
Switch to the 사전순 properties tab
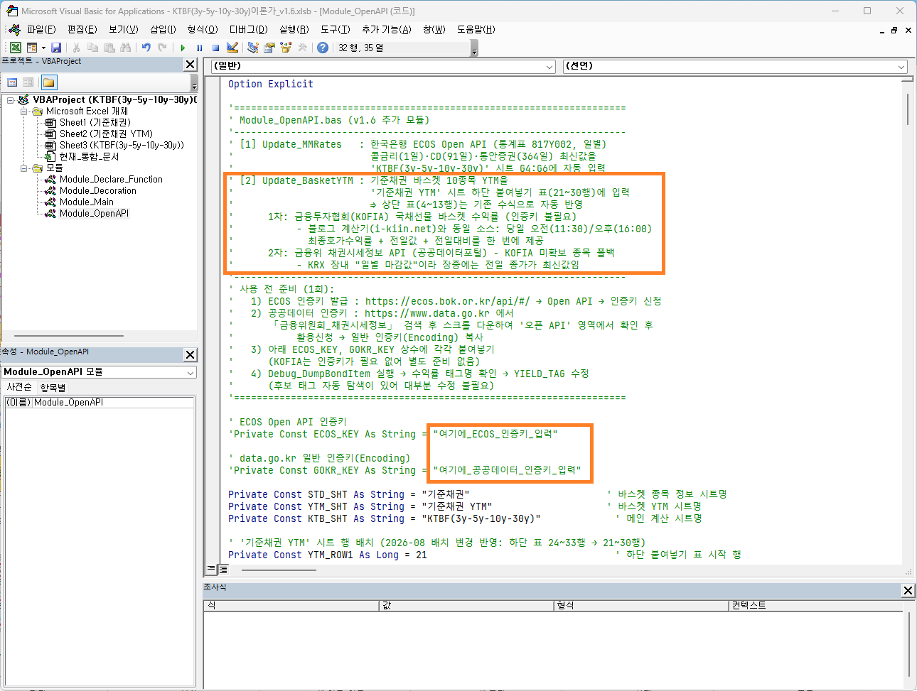coord(19,387)
